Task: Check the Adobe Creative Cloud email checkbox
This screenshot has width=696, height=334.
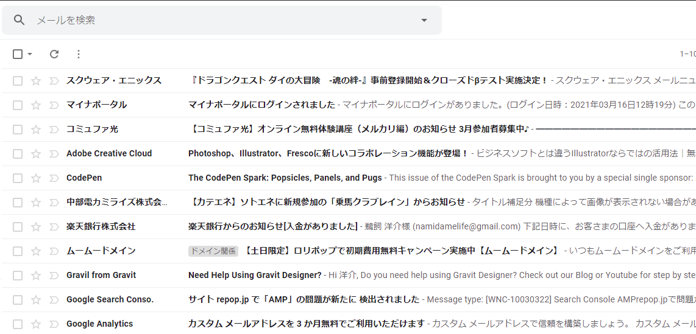Action: [x=17, y=154]
